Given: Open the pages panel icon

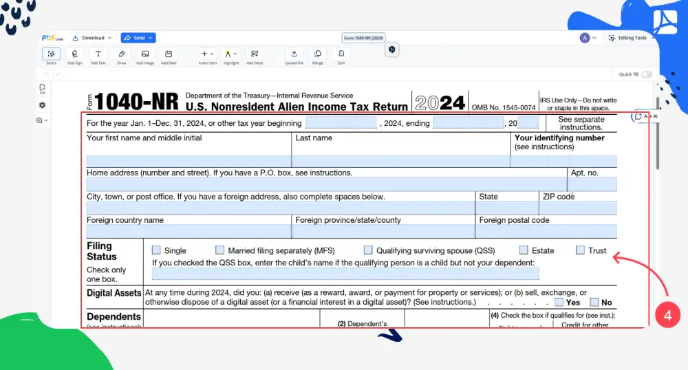Looking at the screenshot, I should tap(42, 89).
